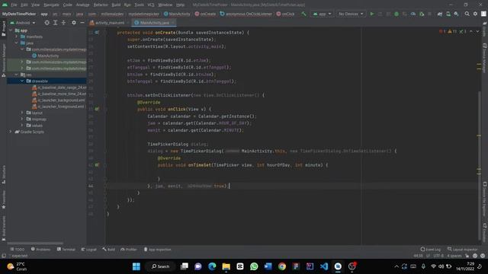This screenshot has width=488, height=274.
Task: Open the Navigate menu
Action: click(51, 5)
